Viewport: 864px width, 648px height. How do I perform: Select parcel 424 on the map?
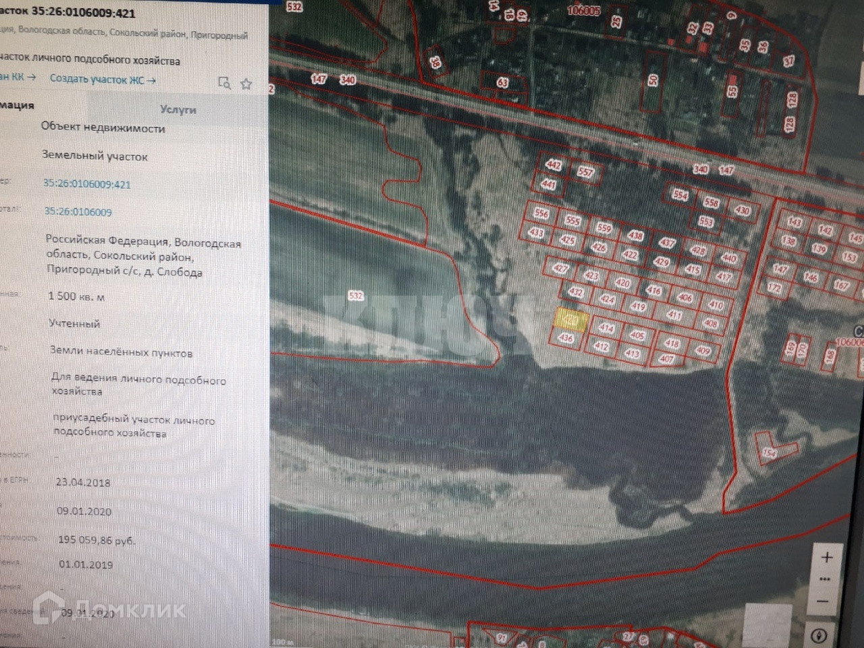[607, 300]
